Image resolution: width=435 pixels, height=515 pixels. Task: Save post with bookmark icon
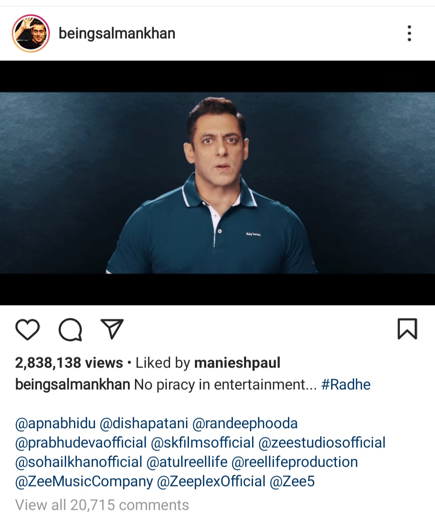coord(407,329)
